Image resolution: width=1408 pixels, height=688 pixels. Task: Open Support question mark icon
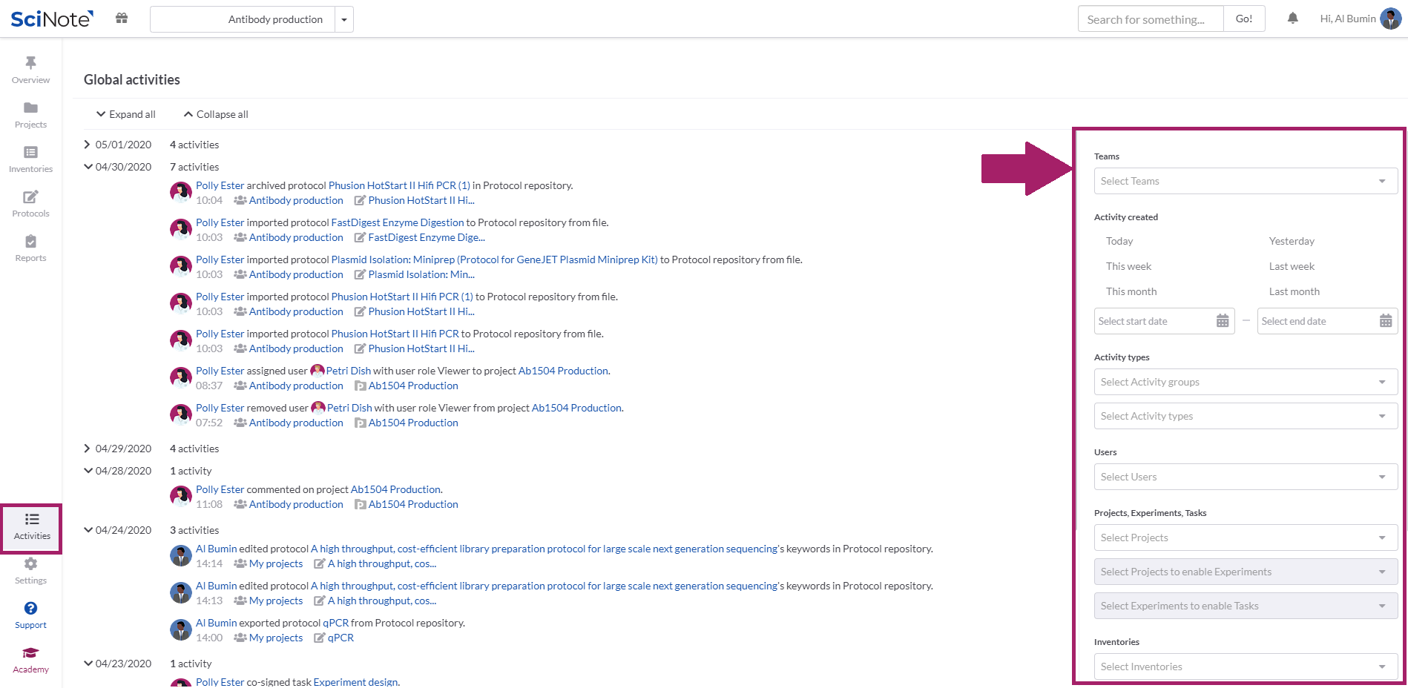coord(30,608)
